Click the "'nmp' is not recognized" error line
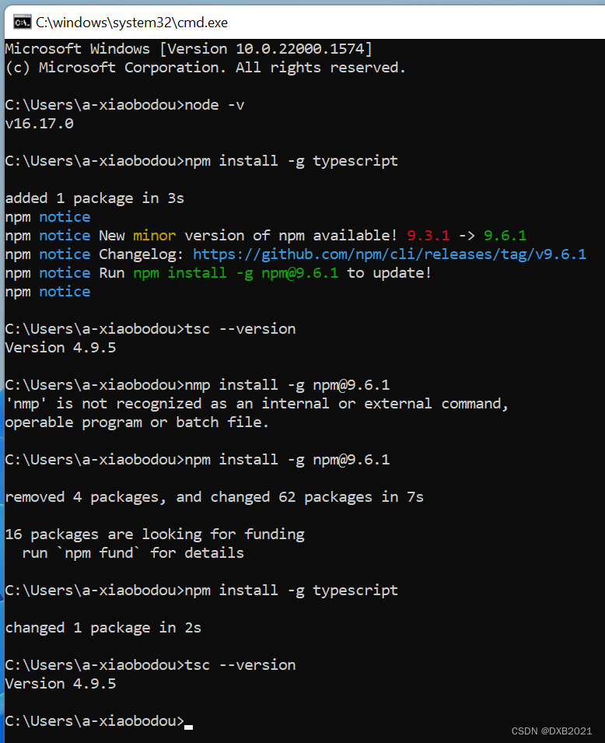 [x=257, y=404]
